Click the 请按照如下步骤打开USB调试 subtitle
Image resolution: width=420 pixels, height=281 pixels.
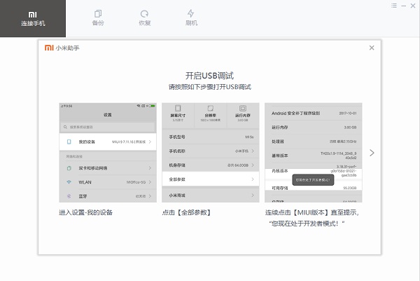210,87
